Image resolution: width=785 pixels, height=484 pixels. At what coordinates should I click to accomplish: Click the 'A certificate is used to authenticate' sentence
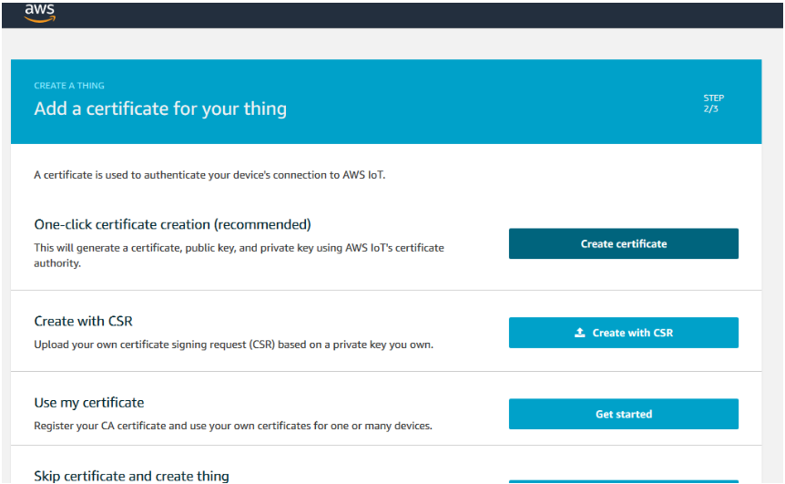[209, 175]
